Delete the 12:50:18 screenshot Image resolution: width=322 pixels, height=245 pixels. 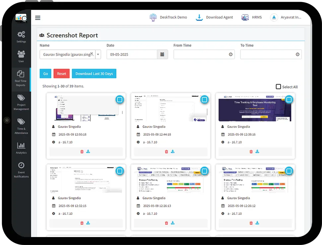pyautogui.click(x=82, y=152)
